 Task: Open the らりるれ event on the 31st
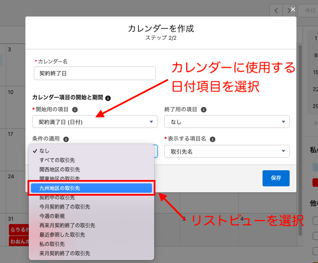tap(19, 230)
